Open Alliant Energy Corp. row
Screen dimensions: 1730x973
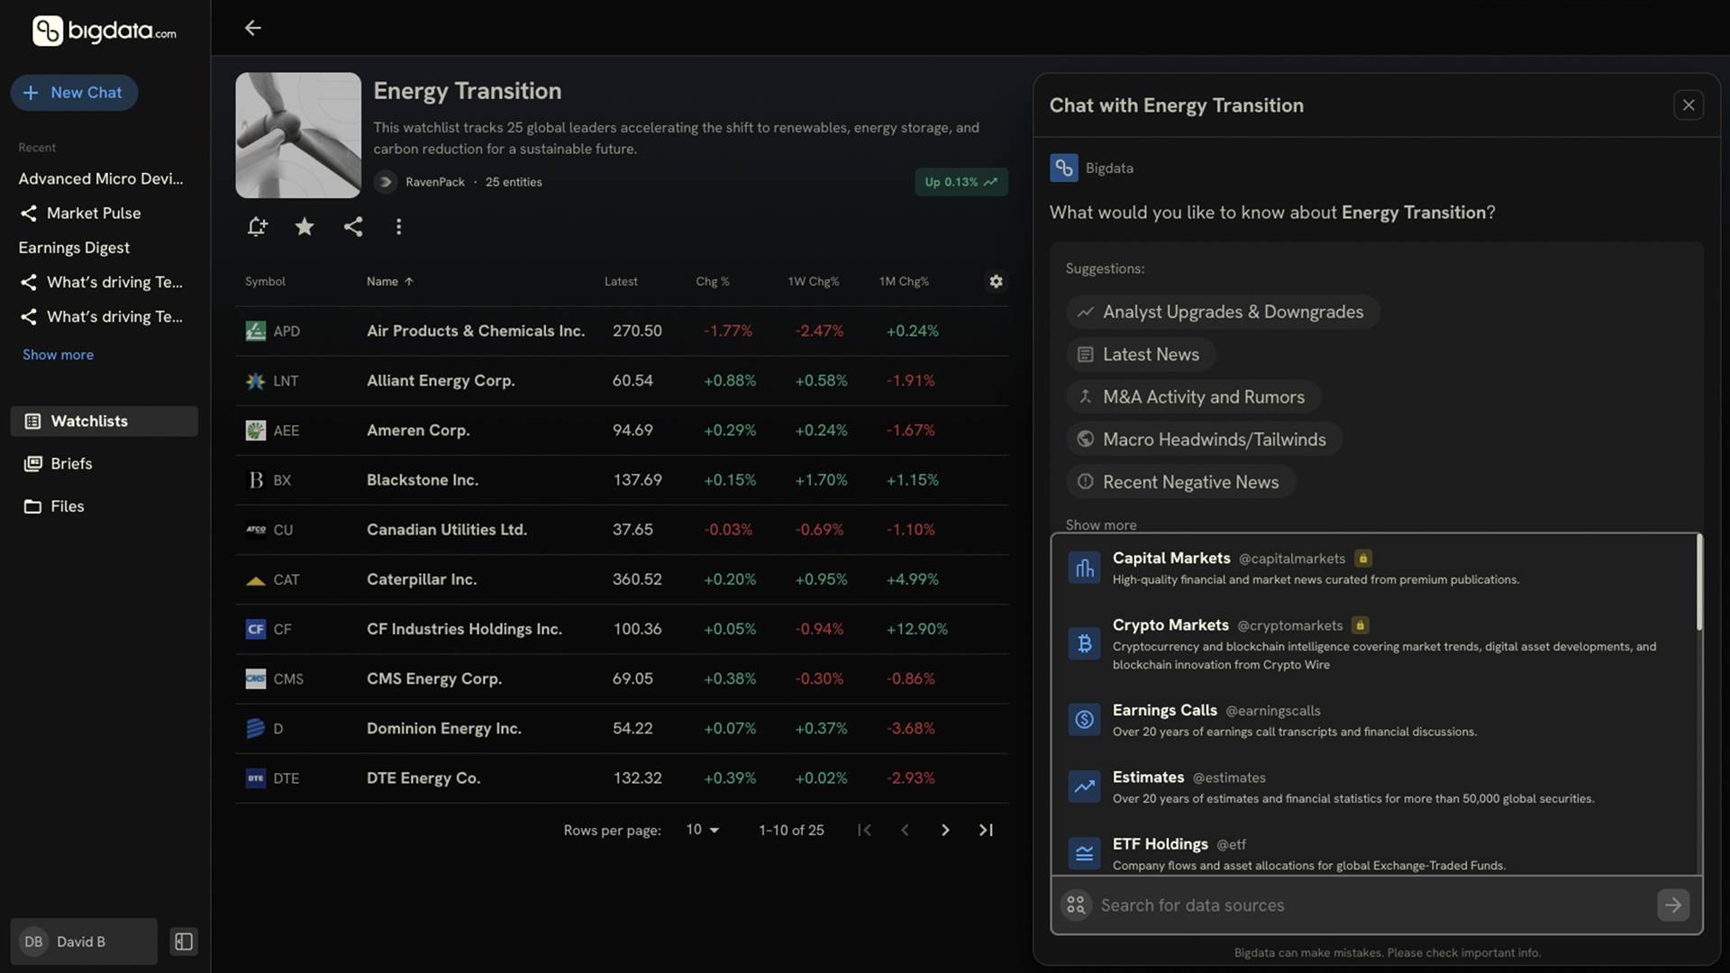622,380
